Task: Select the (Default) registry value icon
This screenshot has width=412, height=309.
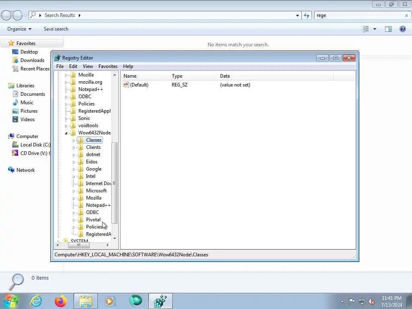Action: click(x=126, y=84)
